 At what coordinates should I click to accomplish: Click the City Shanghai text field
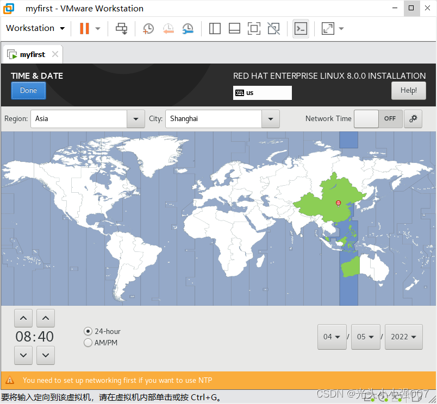[x=214, y=119]
